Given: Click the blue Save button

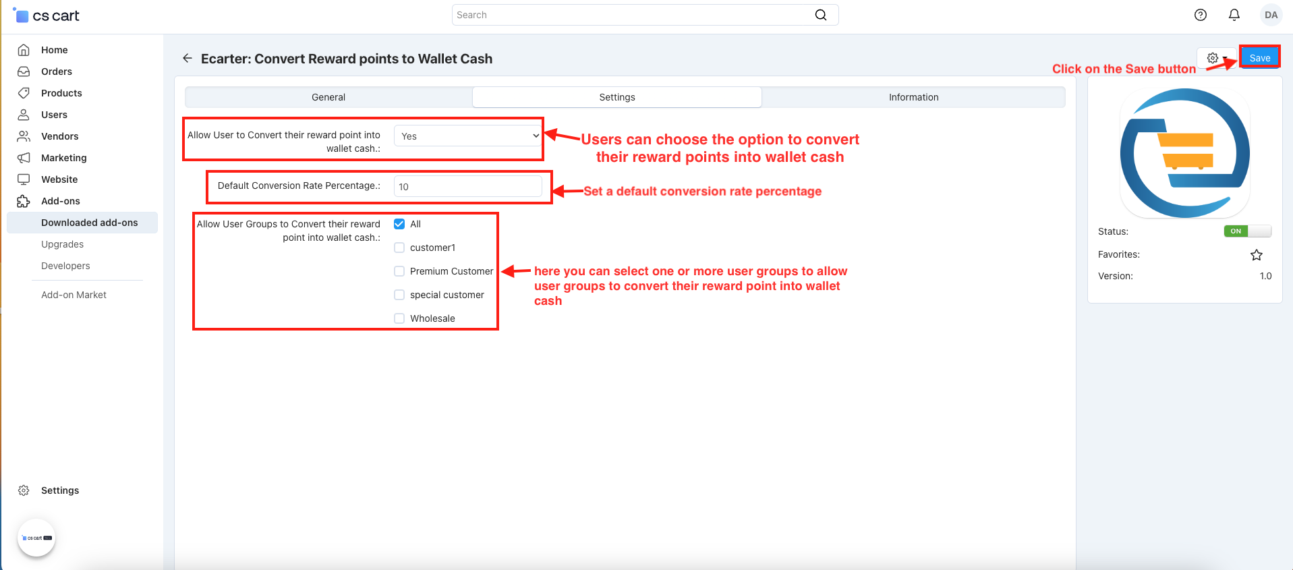Looking at the screenshot, I should [x=1259, y=58].
